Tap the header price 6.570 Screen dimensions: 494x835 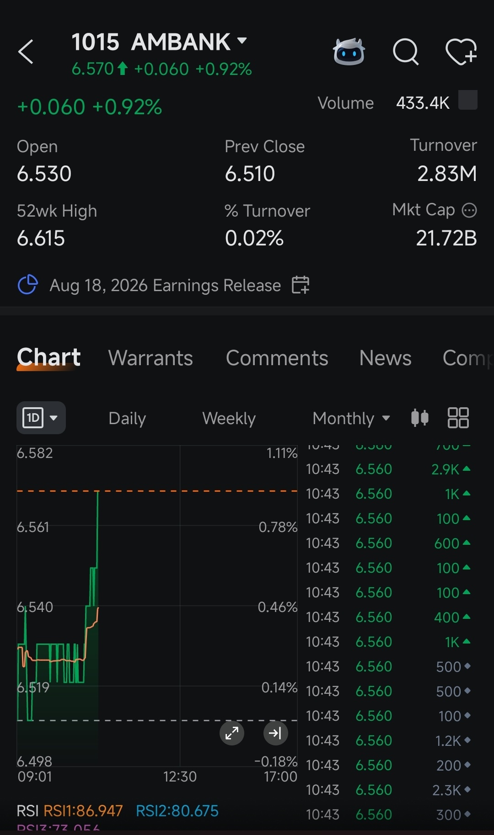(x=92, y=69)
